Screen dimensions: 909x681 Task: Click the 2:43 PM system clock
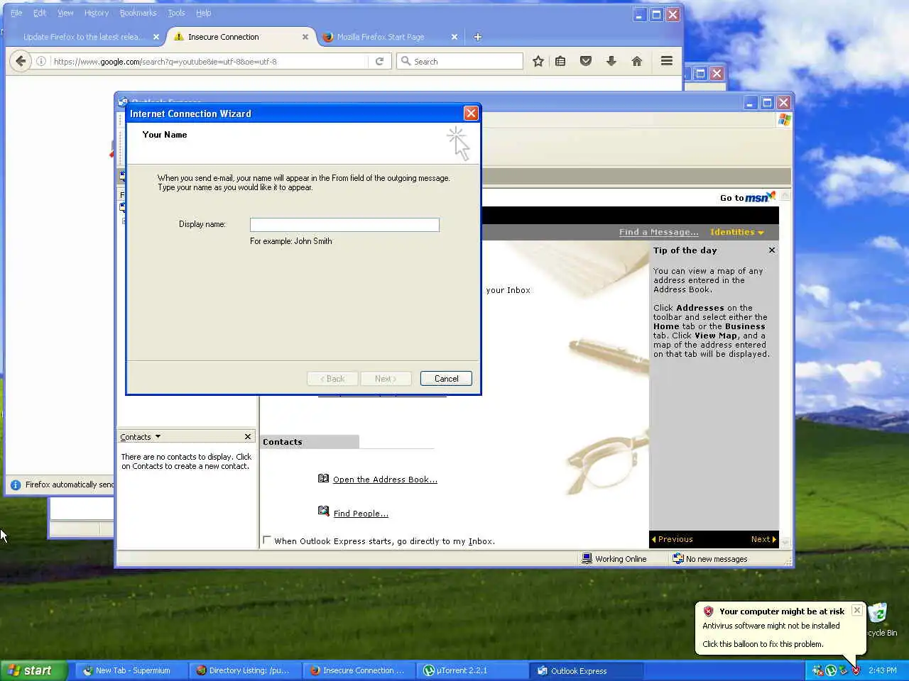(883, 670)
